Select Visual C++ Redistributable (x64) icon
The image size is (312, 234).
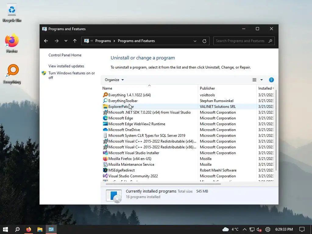click(105, 141)
